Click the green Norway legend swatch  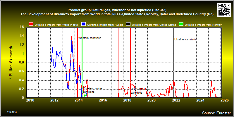(x=181, y=25)
